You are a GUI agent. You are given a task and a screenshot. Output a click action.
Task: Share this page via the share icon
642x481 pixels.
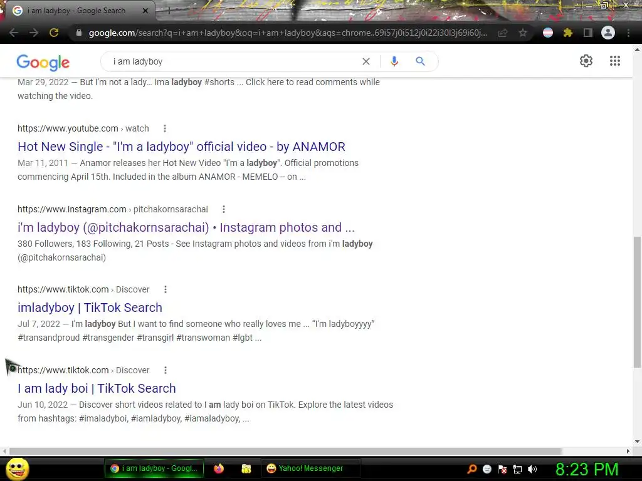503,33
